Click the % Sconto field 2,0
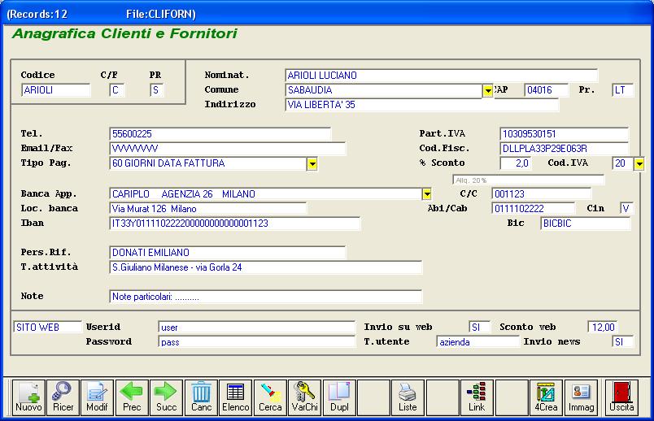This screenshot has width=654, height=421. pyautogui.click(x=516, y=163)
